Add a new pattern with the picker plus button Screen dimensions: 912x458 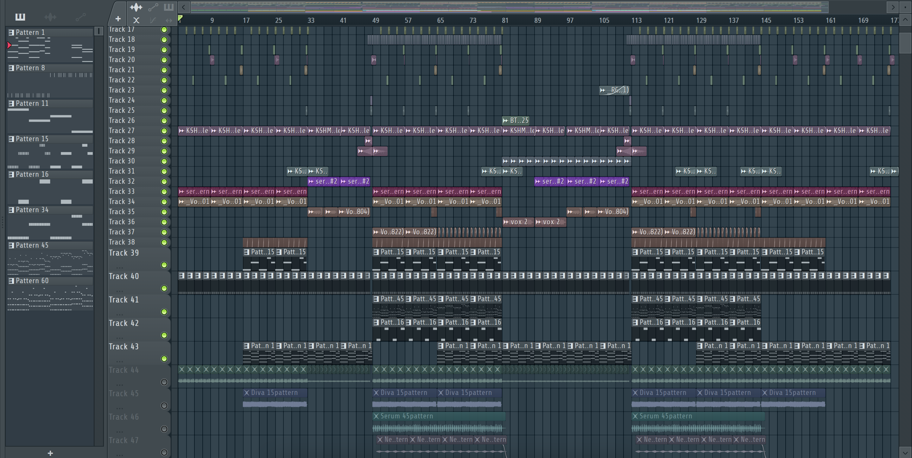coord(50,453)
